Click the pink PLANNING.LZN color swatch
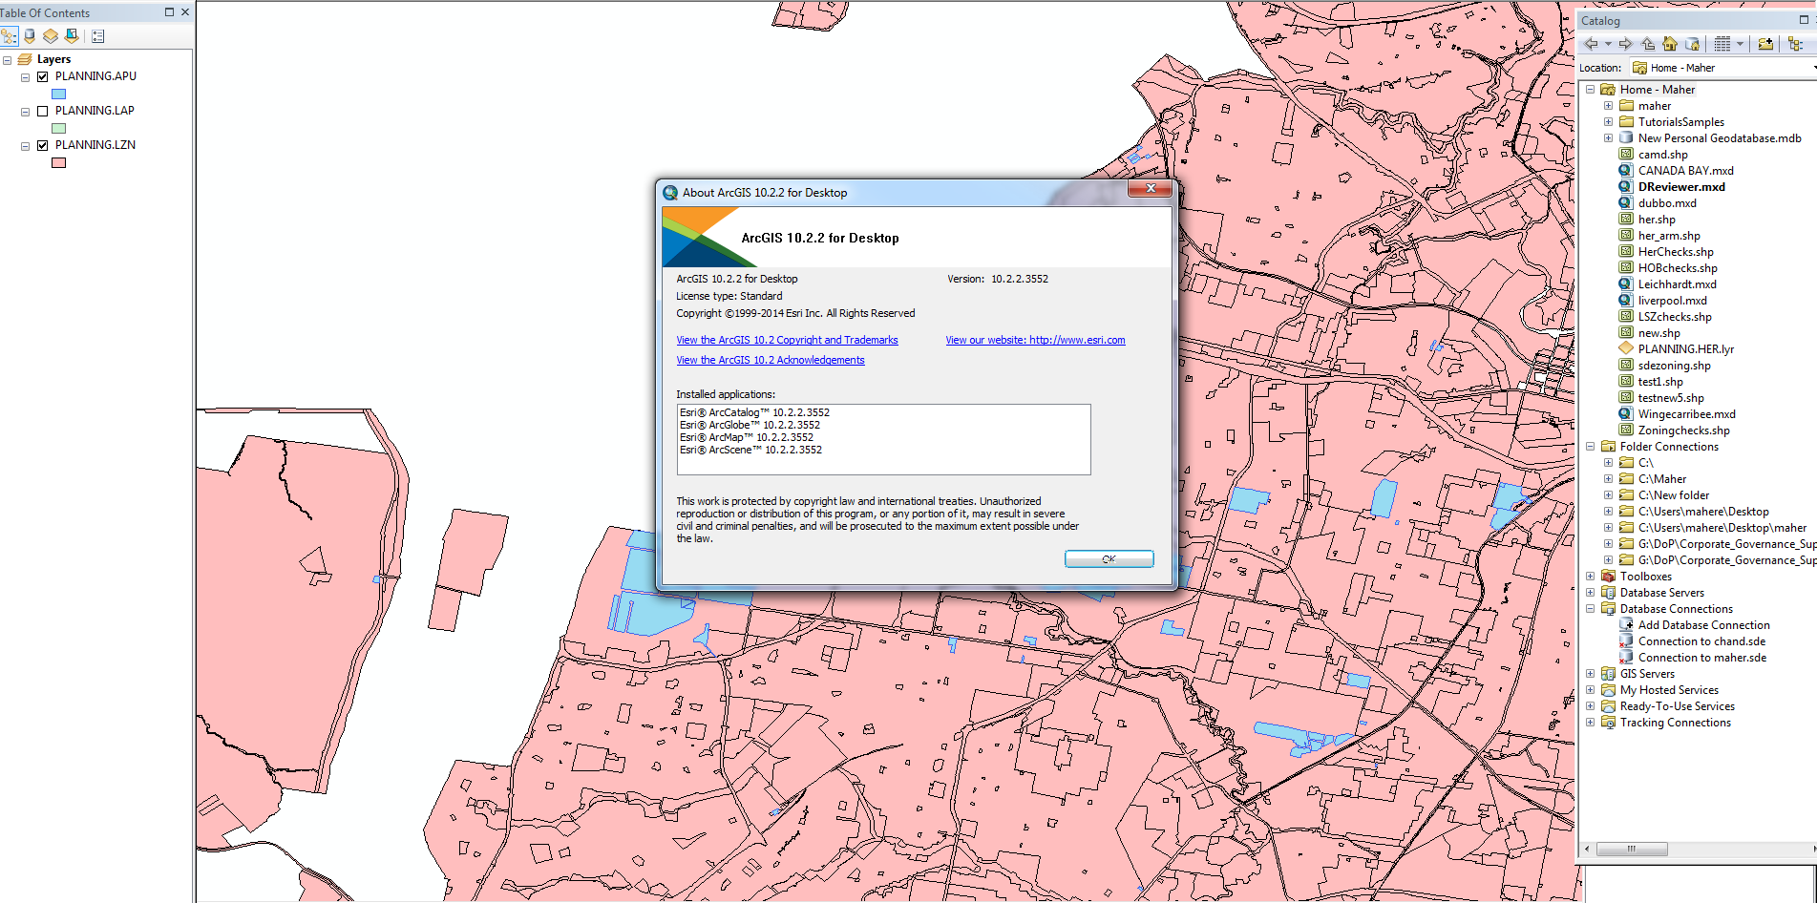This screenshot has width=1817, height=903. pos(58,162)
